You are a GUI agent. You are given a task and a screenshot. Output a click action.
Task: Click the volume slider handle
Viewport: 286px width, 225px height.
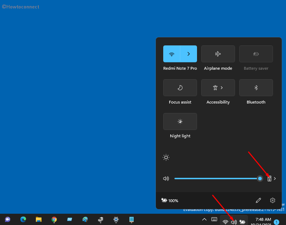pyautogui.click(x=260, y=179)
